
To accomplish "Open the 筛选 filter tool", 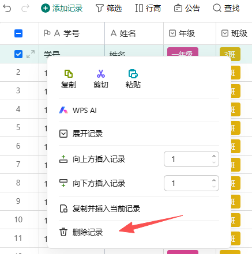I will coord(109,8).
